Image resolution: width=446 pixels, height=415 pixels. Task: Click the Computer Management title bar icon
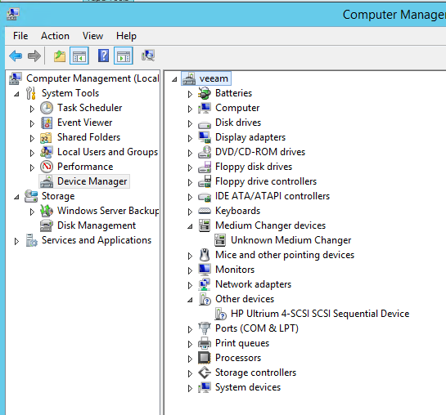click(x=13, y=14)
